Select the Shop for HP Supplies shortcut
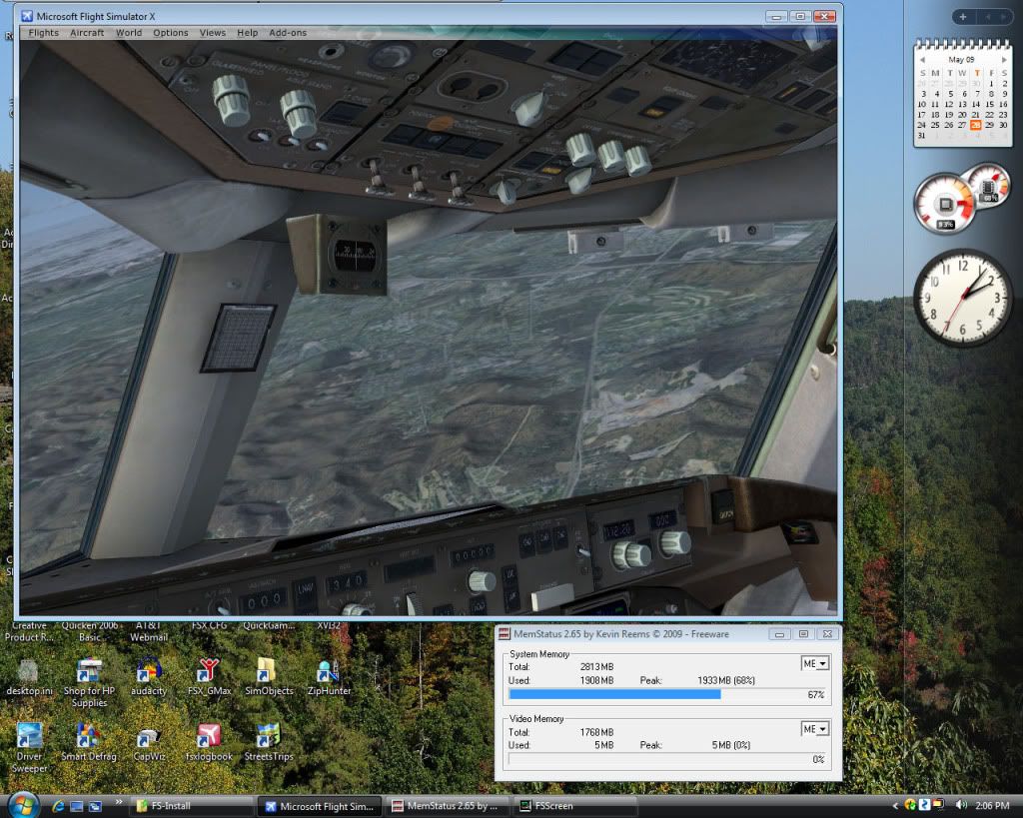1023x818 pixels. point(89,683)
